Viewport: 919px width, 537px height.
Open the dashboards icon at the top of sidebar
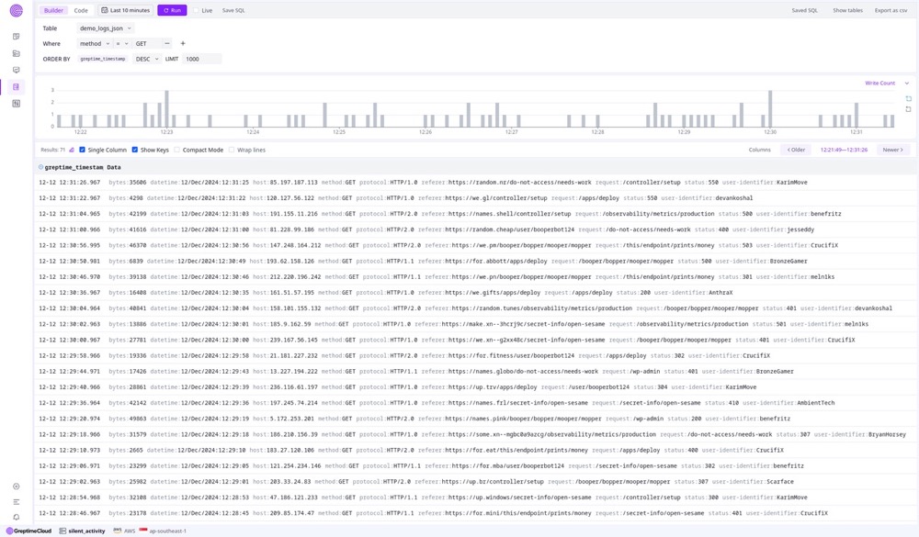16,37
